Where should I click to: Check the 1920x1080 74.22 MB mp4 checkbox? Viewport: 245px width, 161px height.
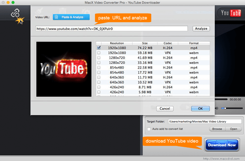pyautogui.click(x=99, y=48)
